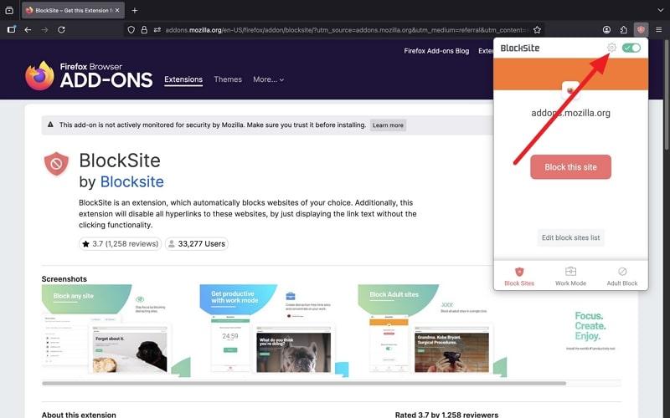The image size is (670, 418).
Task: Expand the More… dropdown menu
Action: coord(268,79)
